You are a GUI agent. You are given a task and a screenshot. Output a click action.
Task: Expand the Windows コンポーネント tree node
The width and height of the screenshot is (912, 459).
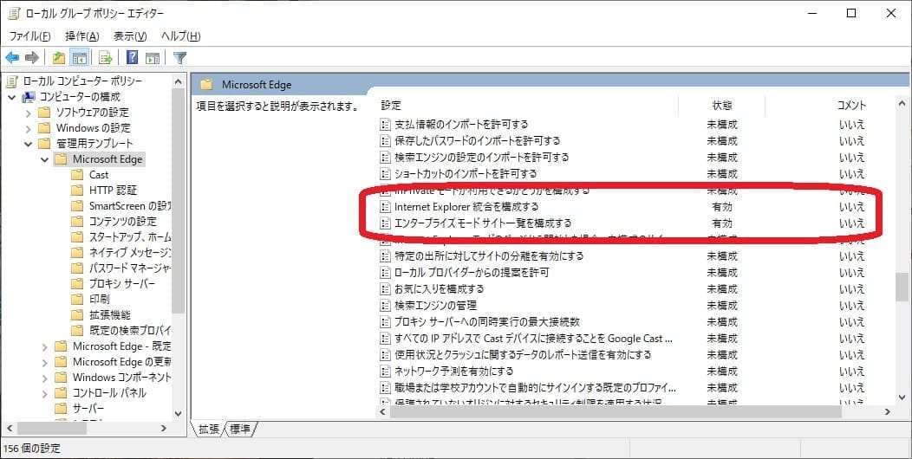45,378
